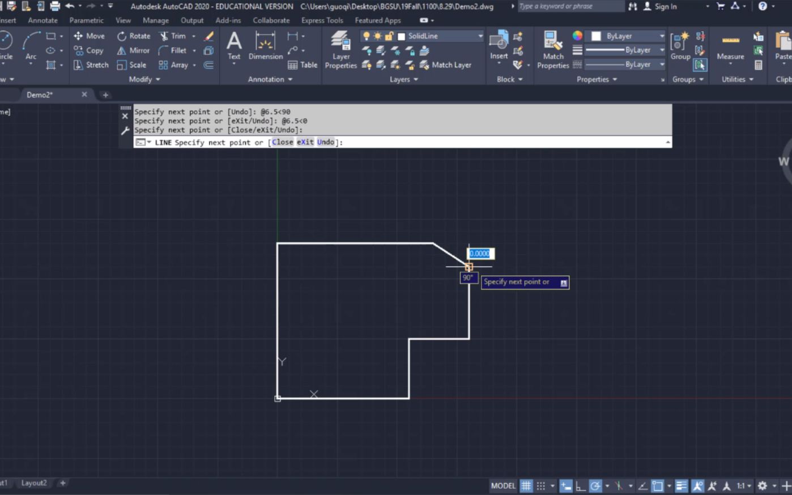792x495 pixels.
Task: Toggle Ortho mode in status bar
Action: [x=580, y=485]
